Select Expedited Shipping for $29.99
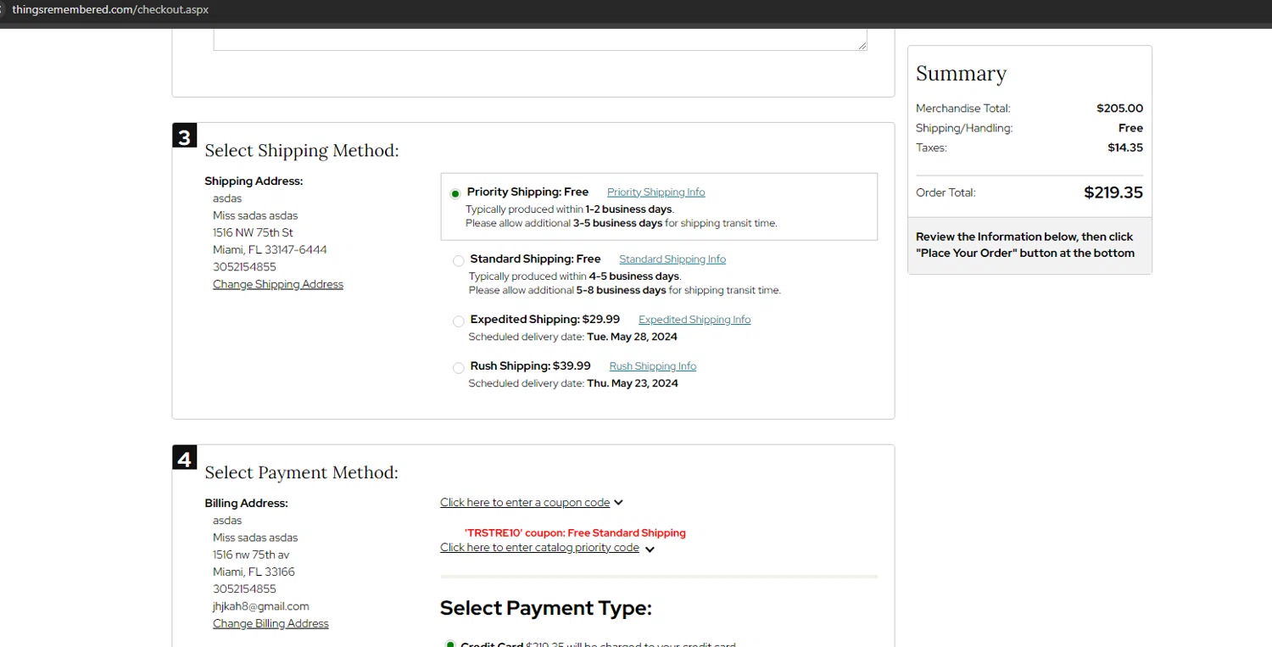 pyautogui.click(x=459, y=321)
